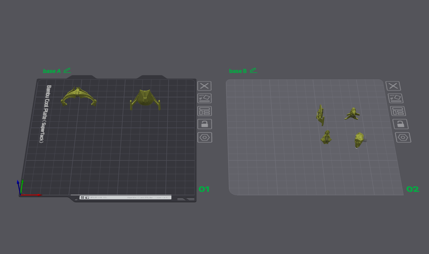The height and width of the screenshot is (254, 429).
Task: Arrange objects on plate 01
Action: [x=205, y=111]
